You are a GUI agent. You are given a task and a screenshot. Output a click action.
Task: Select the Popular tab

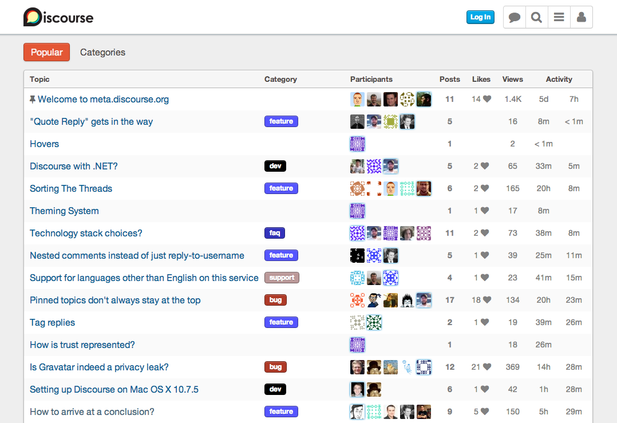pos(46,52)
